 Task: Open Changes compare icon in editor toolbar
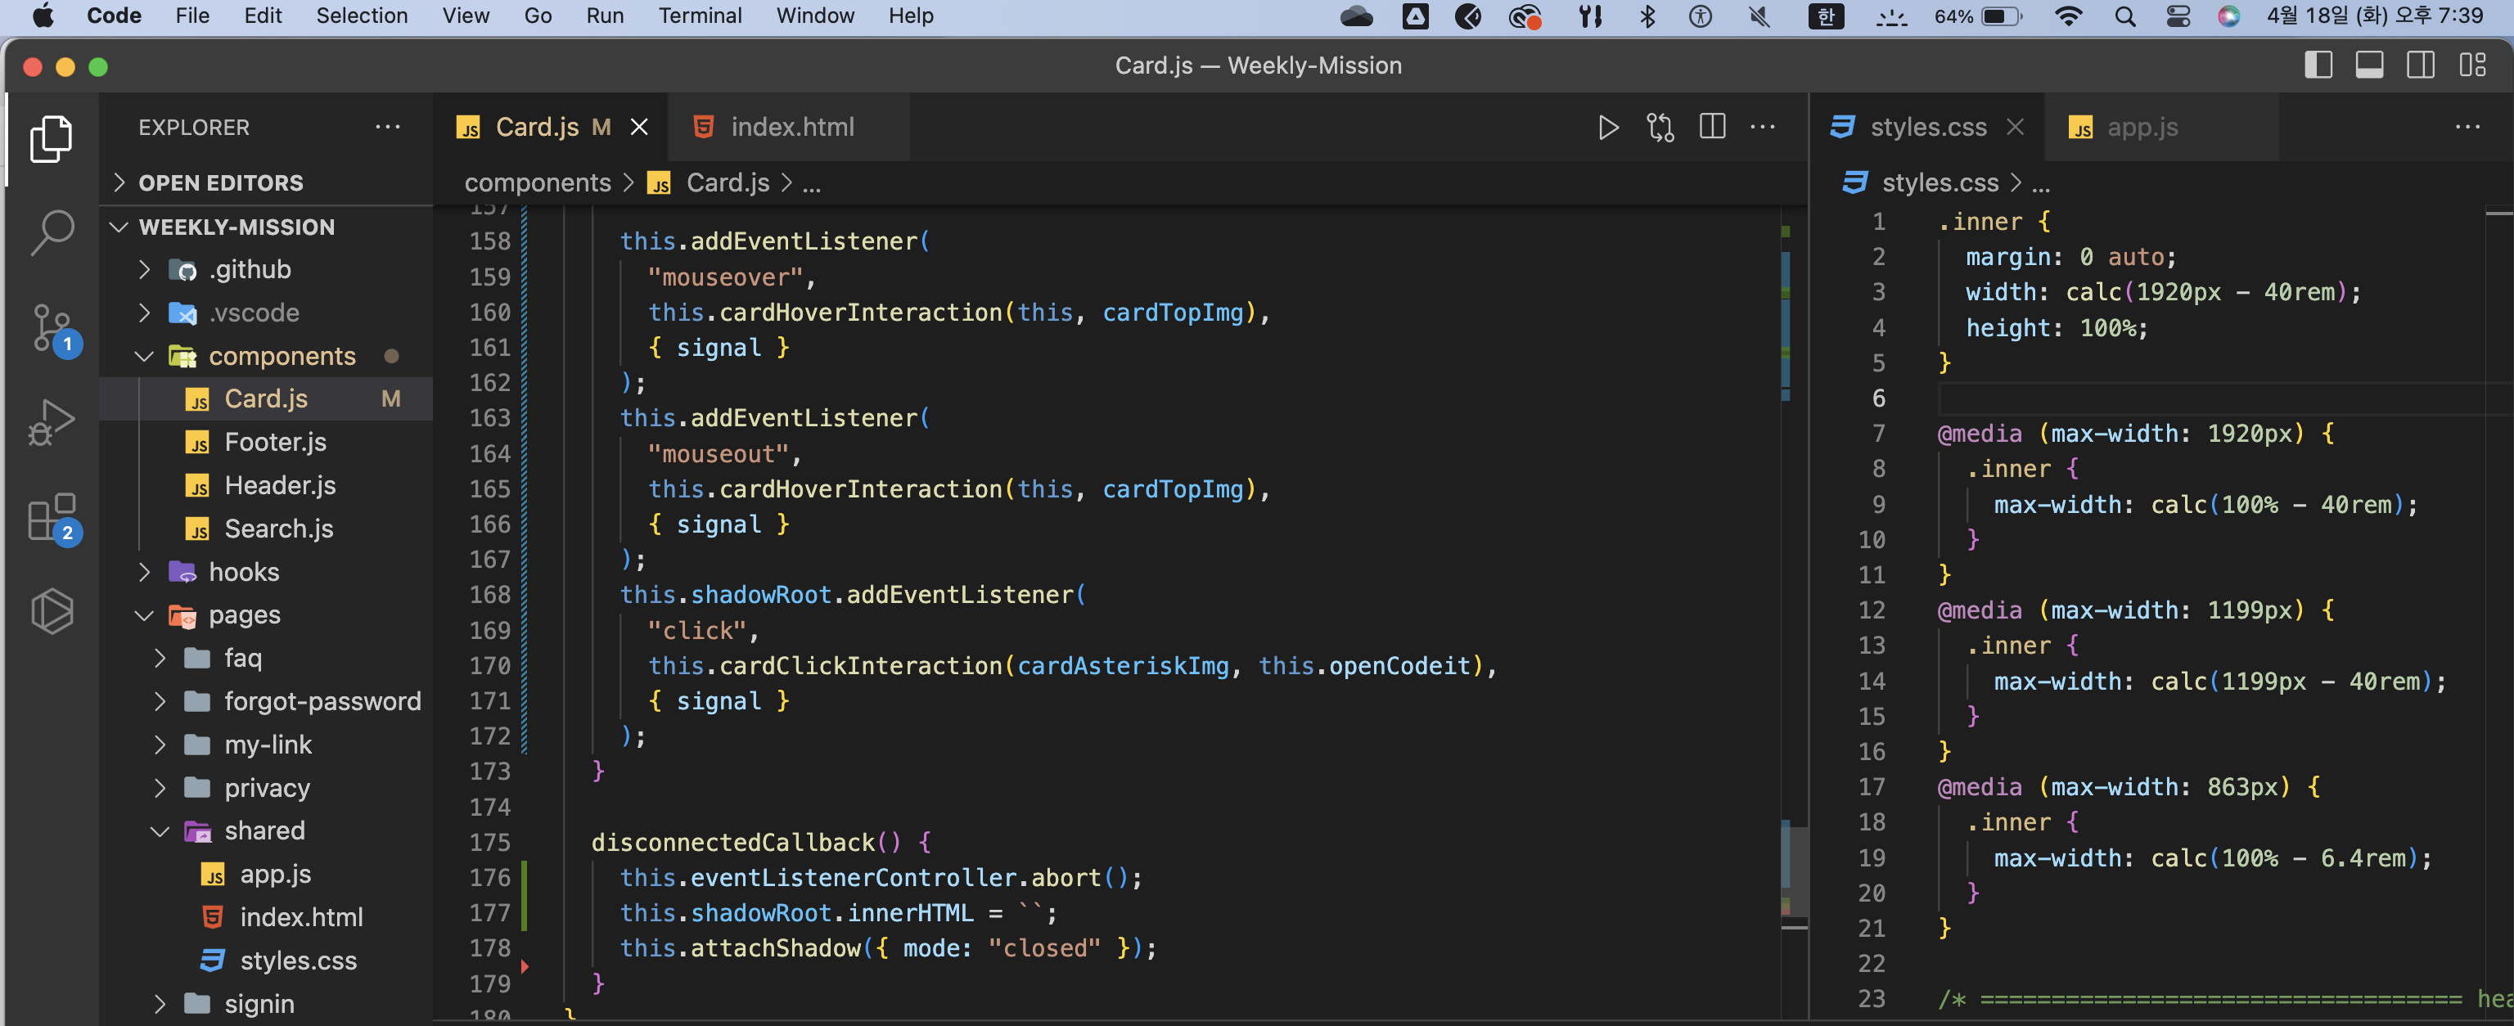(x=1660, y=128)
